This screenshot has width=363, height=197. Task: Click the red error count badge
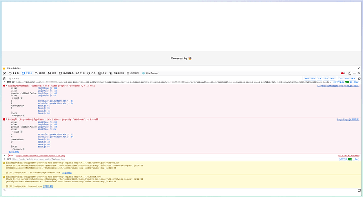(343, 73)
